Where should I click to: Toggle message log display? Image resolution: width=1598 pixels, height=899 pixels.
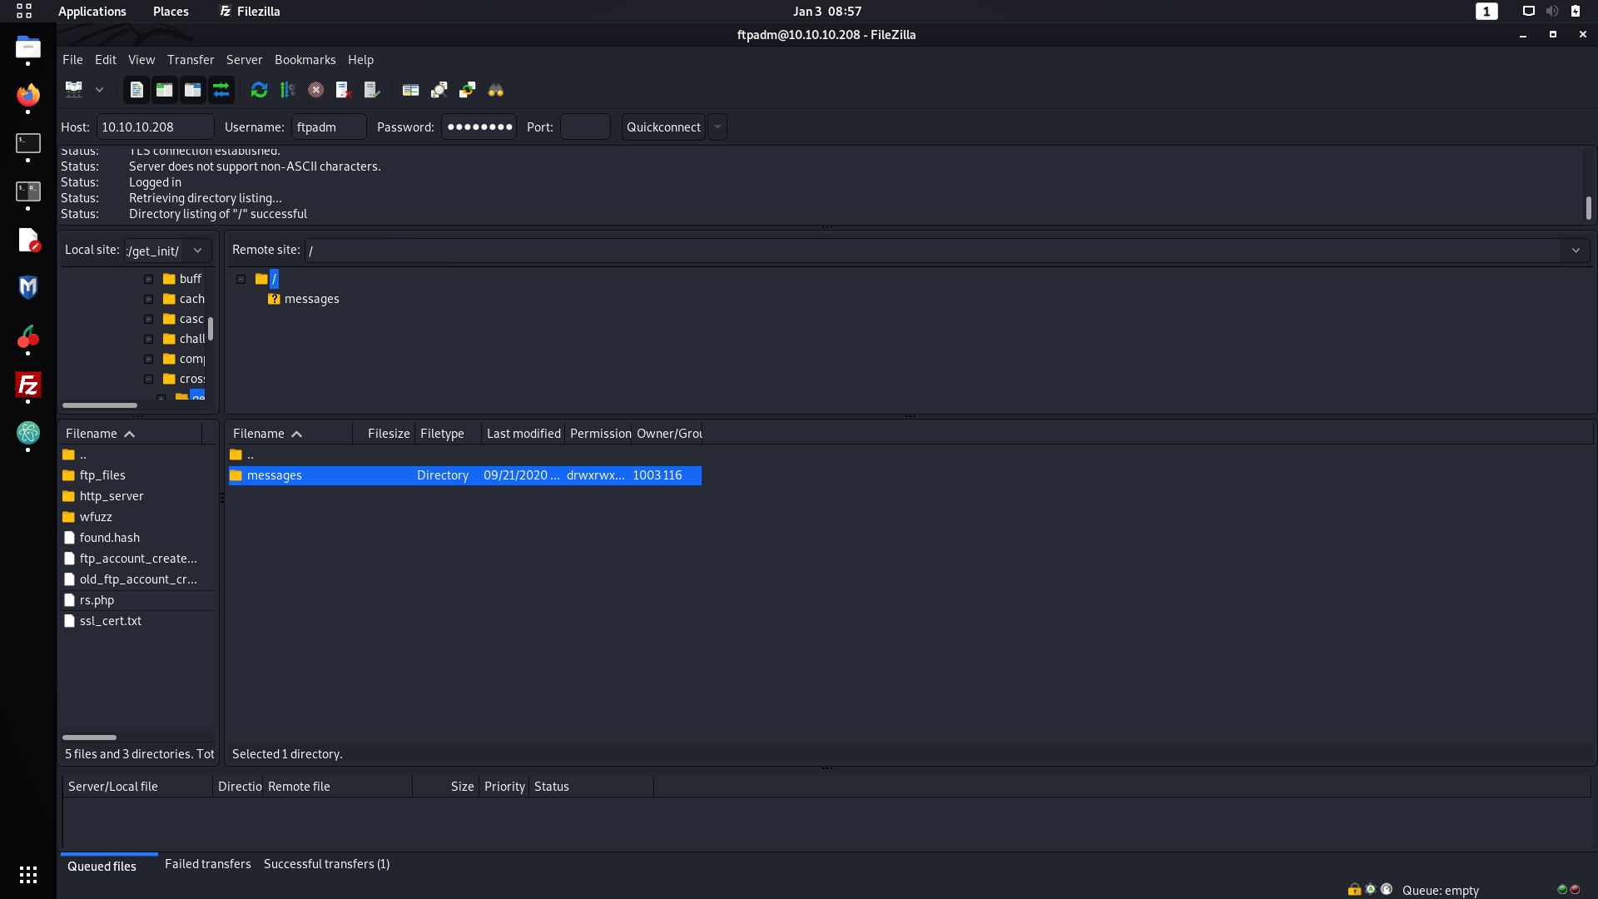click(136, 90)
